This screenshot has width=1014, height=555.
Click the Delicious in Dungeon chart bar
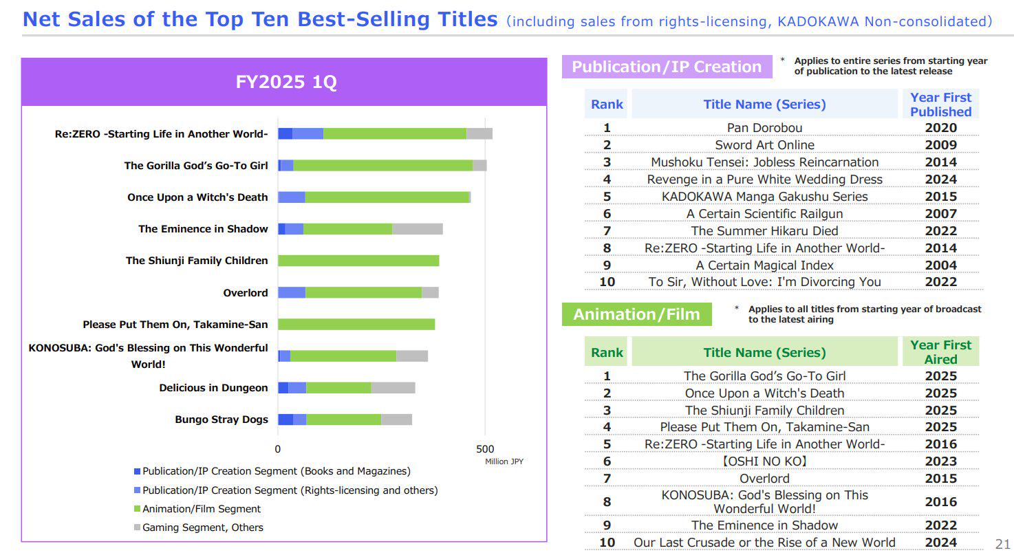pyautogui.click(x=347, y=388)
